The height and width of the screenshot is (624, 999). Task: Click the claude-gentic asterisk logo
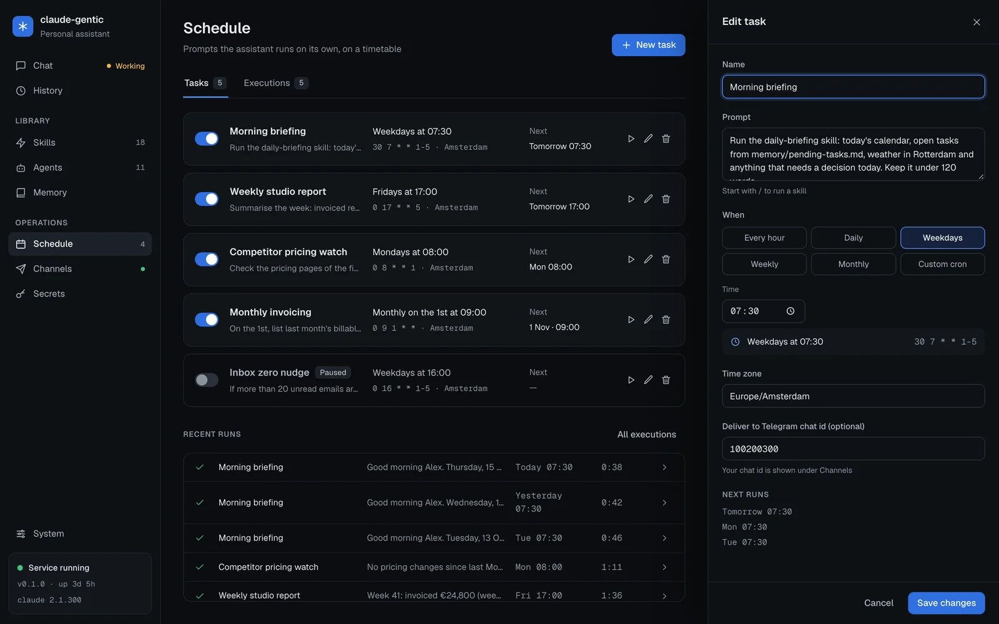[22, 26]
